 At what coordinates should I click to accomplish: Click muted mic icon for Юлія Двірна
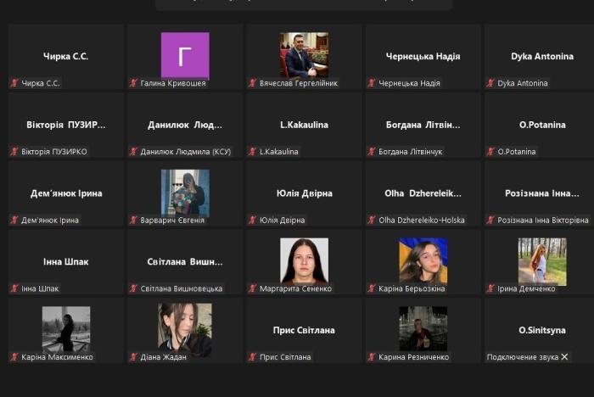coord(252,221)
